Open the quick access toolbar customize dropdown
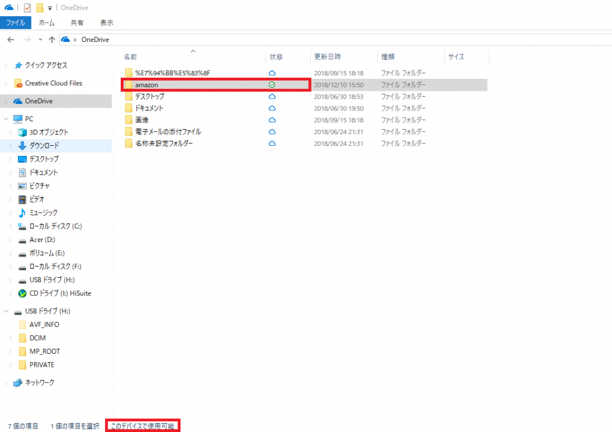Viewport: 612px width, 432px height. [x=50, y=8]
